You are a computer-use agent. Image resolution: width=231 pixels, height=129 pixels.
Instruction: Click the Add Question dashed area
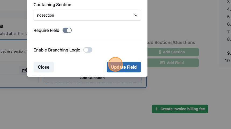pyautogui.click(x=92, y=80)
